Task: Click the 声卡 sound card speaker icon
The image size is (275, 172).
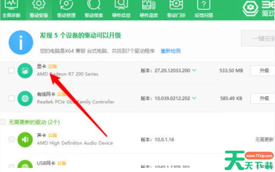Action: [25, 140]
